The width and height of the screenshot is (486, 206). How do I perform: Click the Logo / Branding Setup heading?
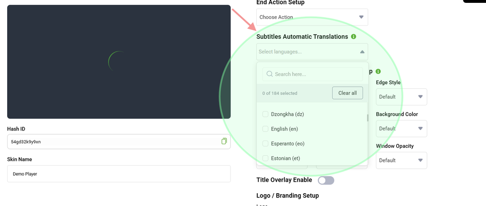[288, 196]
